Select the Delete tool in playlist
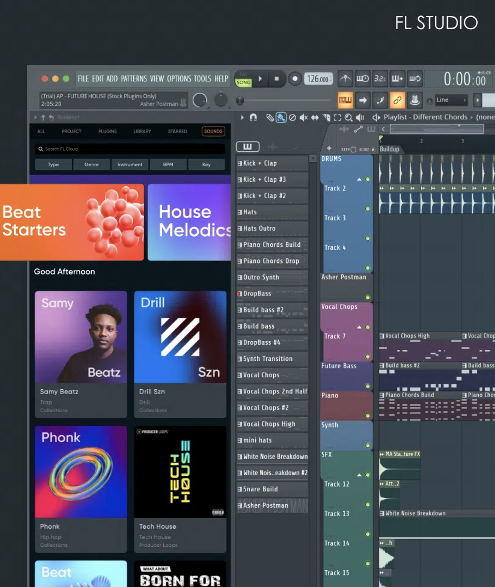Screen dimensions: 495x587 click(292, 117)
